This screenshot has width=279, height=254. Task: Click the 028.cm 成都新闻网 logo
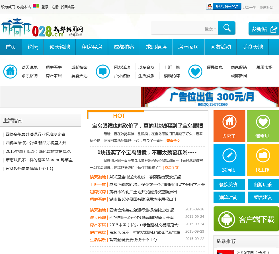[42, 27]
